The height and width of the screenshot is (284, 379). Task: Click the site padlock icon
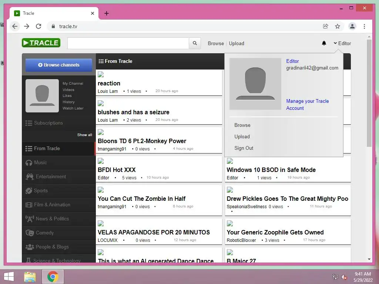[53, 26]
